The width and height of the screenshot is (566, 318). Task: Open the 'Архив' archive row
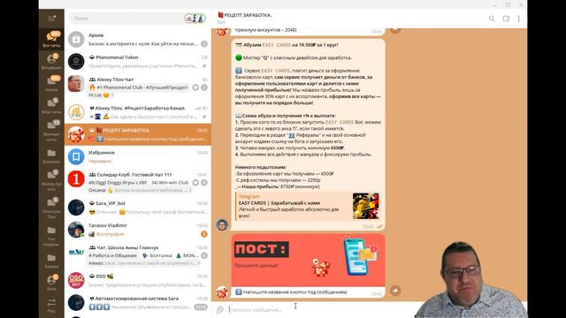[x=138, y=39]
